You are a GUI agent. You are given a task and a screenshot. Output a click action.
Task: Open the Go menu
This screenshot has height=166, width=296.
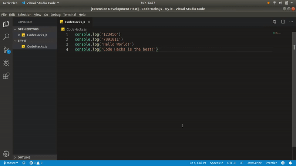tap(46, 15)
